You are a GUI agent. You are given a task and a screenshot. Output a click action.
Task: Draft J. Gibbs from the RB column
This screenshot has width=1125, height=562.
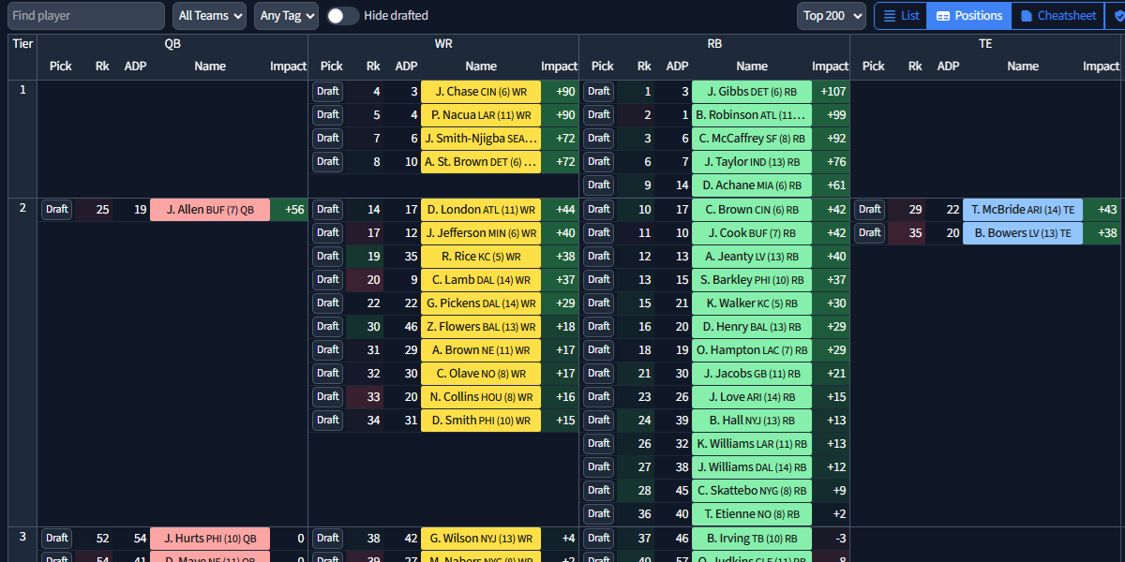tap(599, 92)
